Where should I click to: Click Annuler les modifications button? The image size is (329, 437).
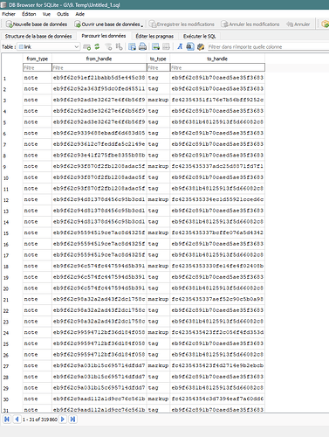pyautogui.click(x=250, y=24)
